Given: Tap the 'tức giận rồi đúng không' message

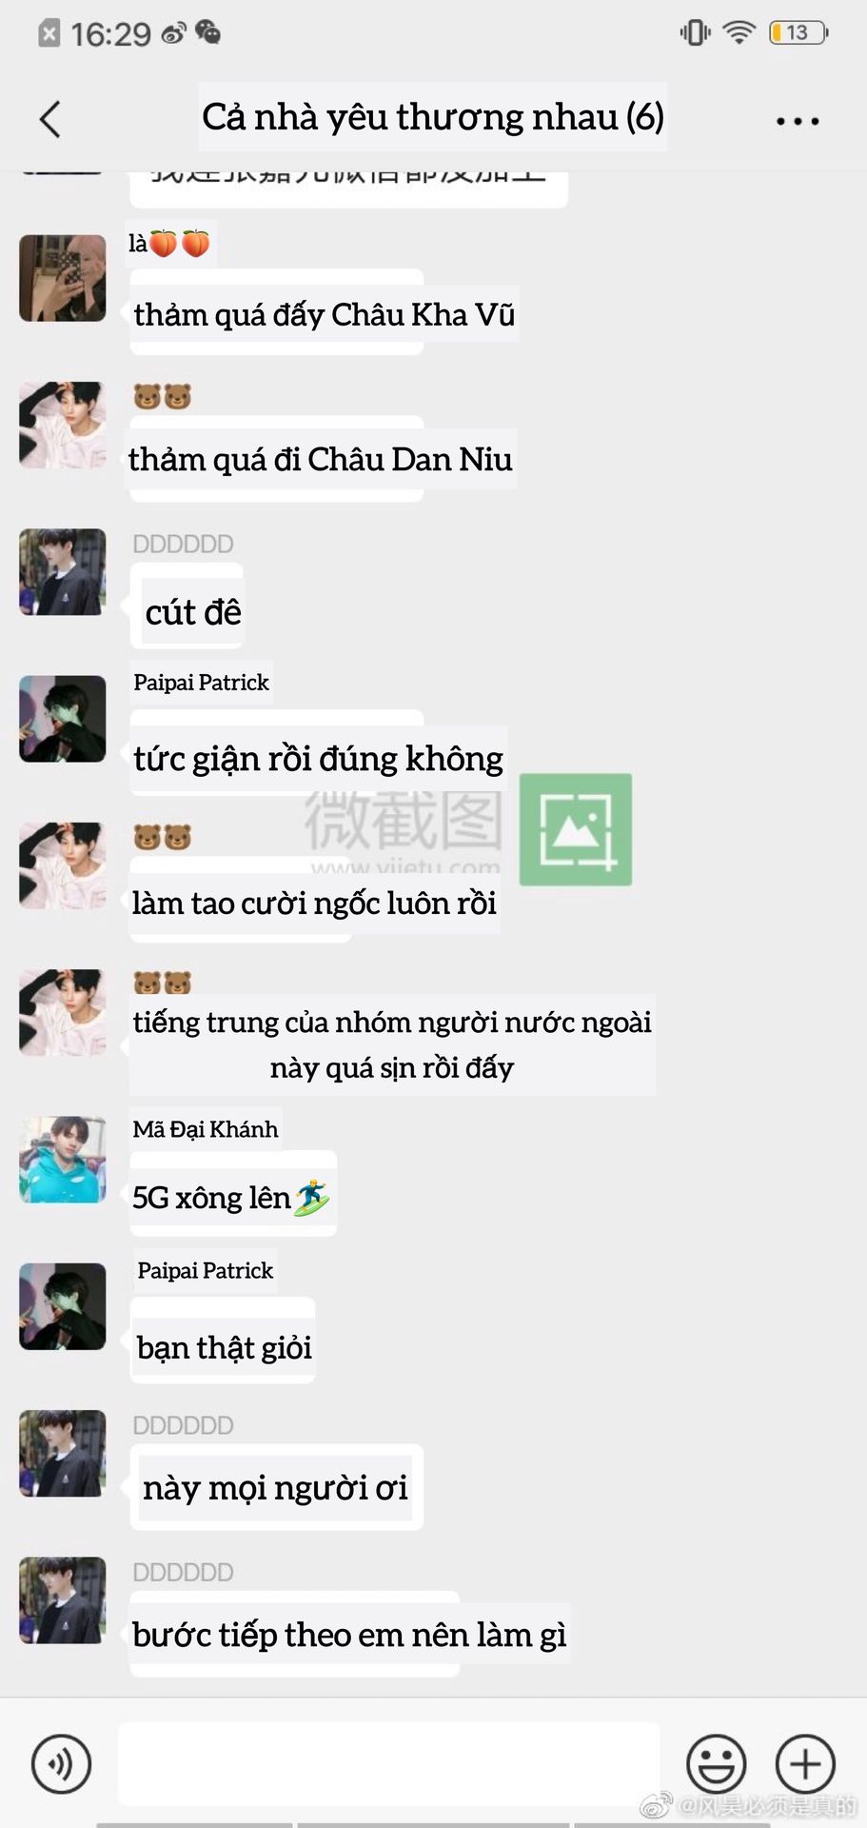Looking at the screenshot, I should tap(318, 758).
